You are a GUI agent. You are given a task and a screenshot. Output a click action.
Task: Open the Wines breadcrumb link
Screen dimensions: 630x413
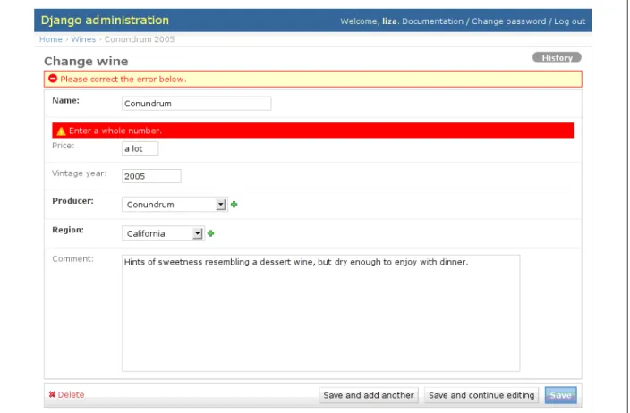coord(83,39)
